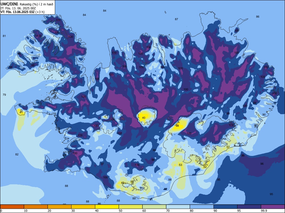This screenshot has width=285, height=213.
Task: Click the 'IT: Fös. 13. 06. 2025 00Z' line
Action: pos(18,8)
